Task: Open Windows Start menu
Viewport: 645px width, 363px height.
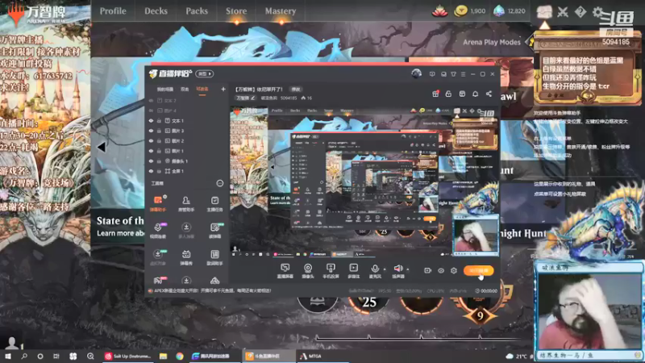Action: pos(8,356)
